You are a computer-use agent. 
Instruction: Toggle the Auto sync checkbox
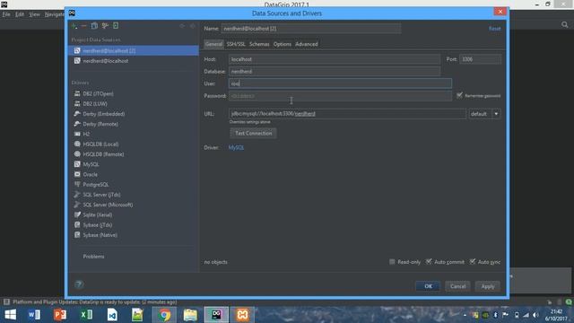pos(473,261)
